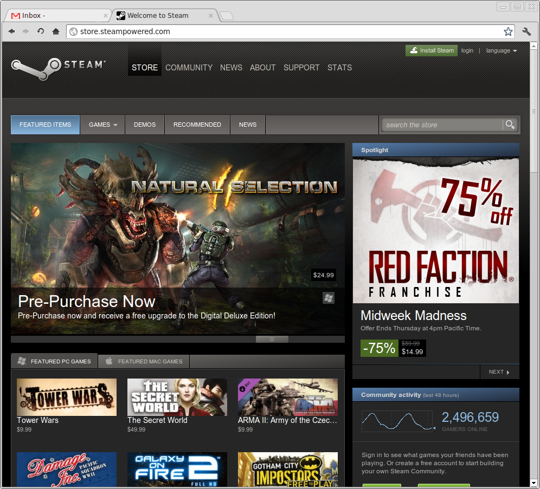Viewport: 540px width, 489px height.
Task: Click the -75% discount price box
Action: click(393, 348)
